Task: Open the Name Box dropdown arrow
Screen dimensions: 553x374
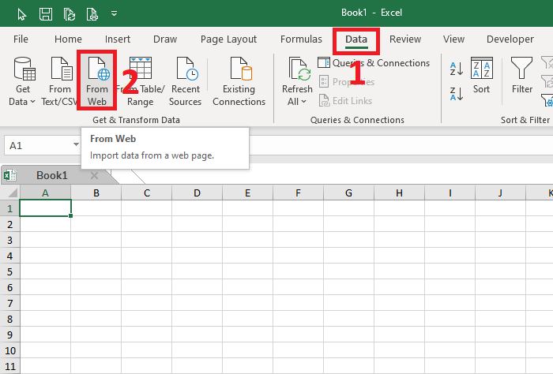Action: [76, 144]
